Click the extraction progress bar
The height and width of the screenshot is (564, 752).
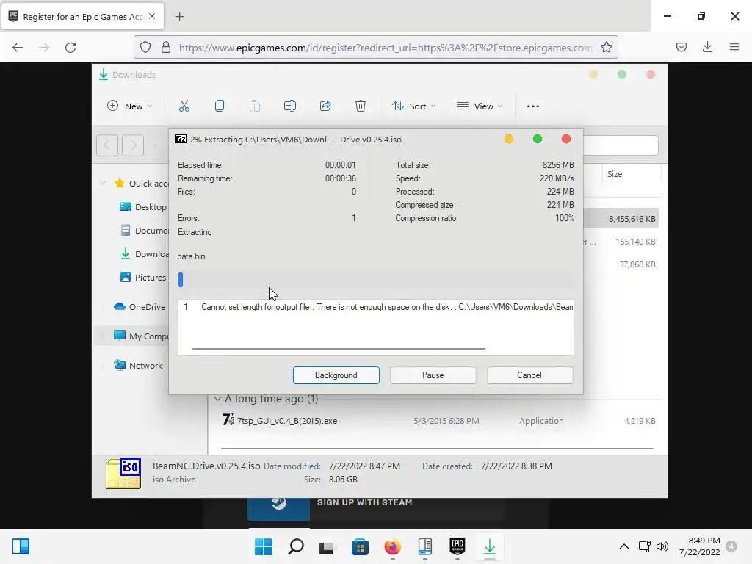coord(375,280)
